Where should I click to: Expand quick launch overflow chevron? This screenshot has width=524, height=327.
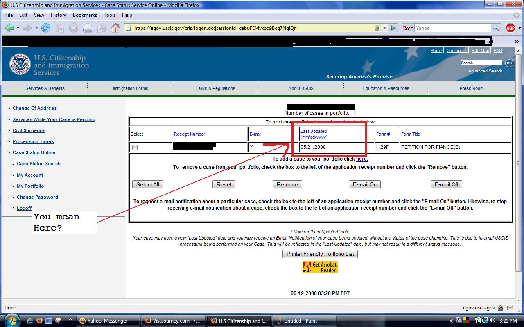(x=70, y=318)
